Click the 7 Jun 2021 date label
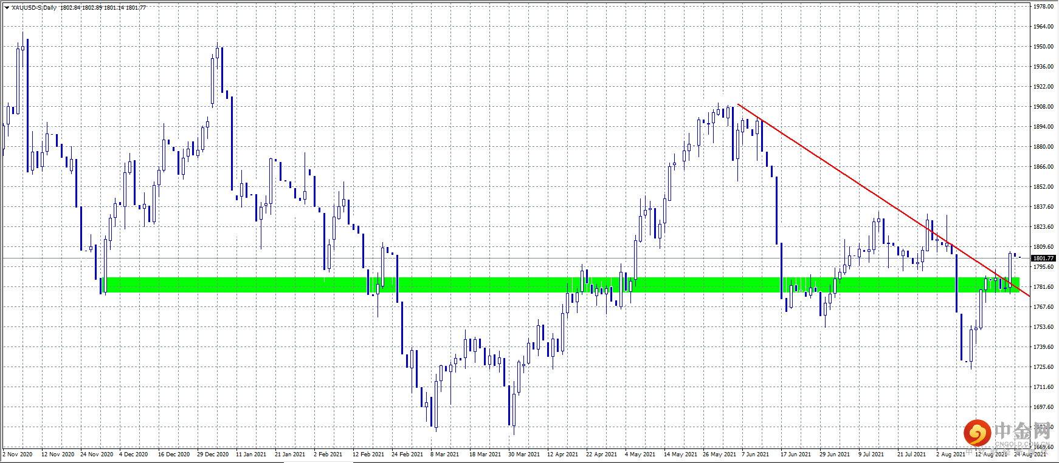Image resolution: width=1059 pixels, height=463 pixels. pos(756,455)
